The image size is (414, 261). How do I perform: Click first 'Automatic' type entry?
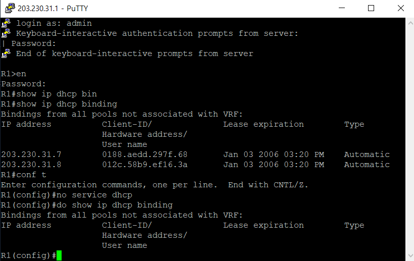click(367, 154)
